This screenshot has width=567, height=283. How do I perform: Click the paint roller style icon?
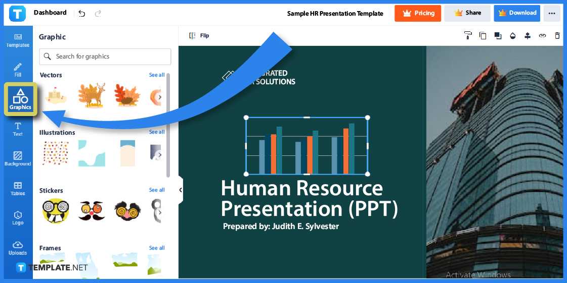(468, 35)
